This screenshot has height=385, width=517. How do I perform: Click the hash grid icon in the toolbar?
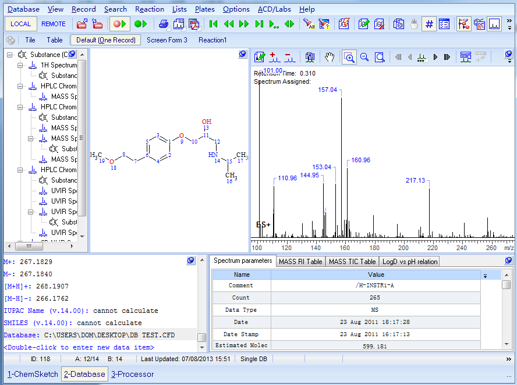pyautogui.click(x=429, y=24)
